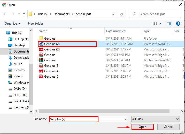Expand the change view options dropdown

[160, 24]
